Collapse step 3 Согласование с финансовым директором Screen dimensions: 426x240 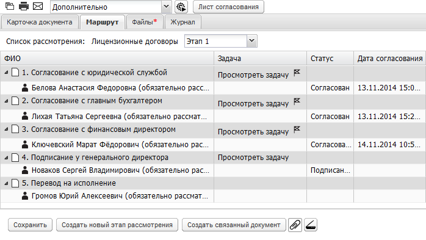click(x=6, y=129)
